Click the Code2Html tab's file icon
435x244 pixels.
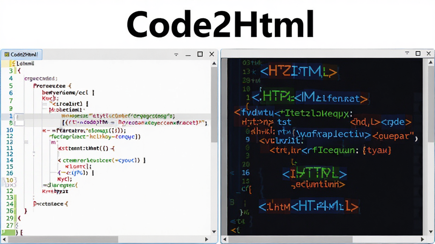click(x=7, y=55)
